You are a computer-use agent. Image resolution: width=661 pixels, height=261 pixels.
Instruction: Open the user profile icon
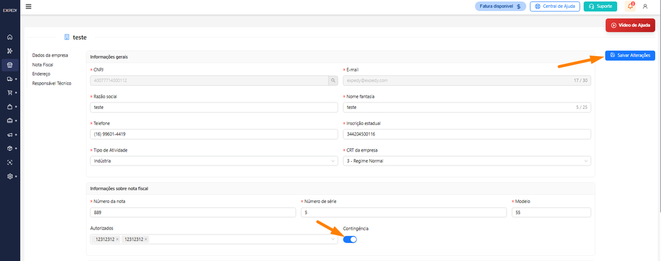tap(645, 6)
